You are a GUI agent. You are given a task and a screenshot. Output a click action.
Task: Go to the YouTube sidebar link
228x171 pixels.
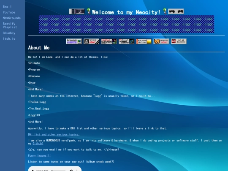tap(9, 12)
